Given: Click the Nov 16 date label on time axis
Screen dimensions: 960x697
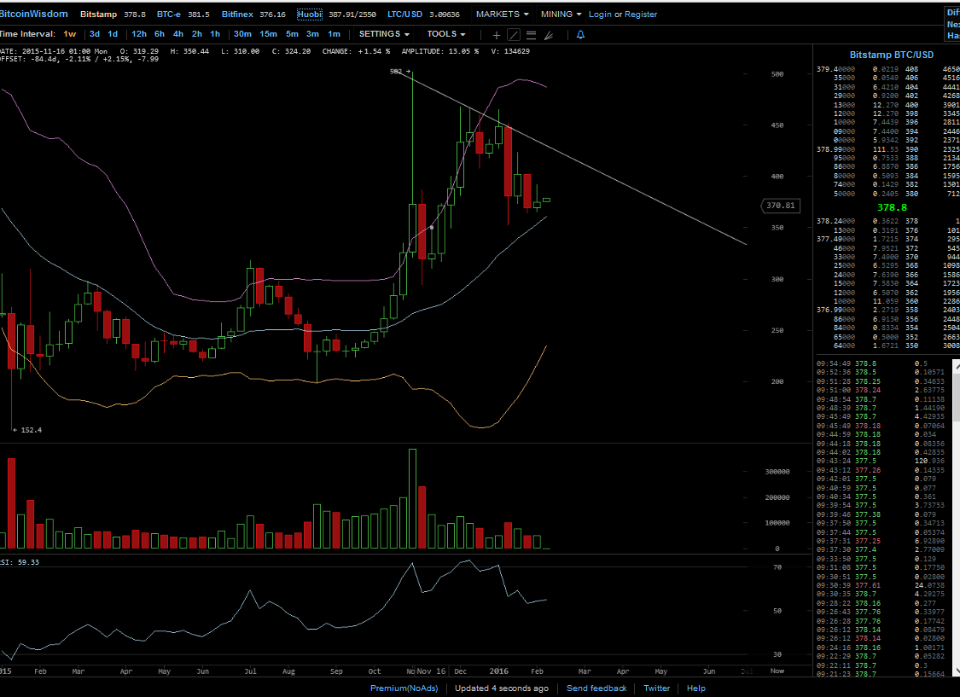Looking at the screenshot, I should click(x=432, y=671).
